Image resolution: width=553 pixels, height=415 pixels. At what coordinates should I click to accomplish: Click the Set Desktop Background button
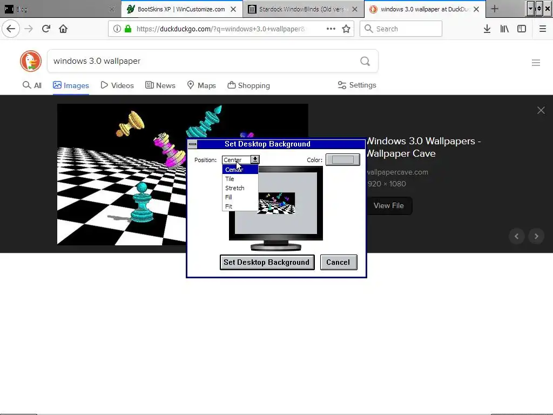click(x=267, y=262)
